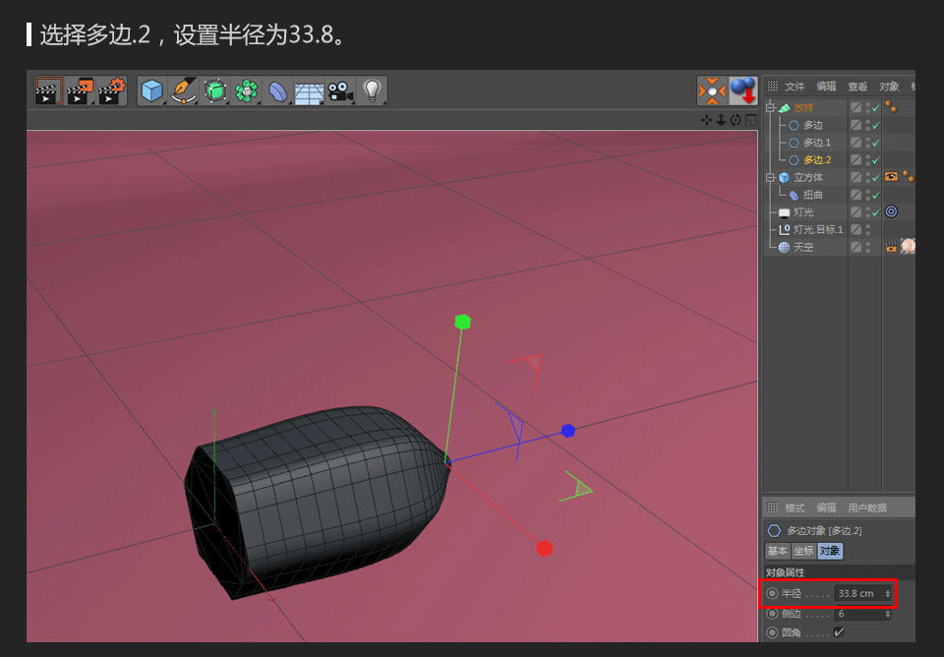Select the 扭曲 deformer under 立方体
The height and width of the screenshot is (657, 944).
[x=812, y=194]
